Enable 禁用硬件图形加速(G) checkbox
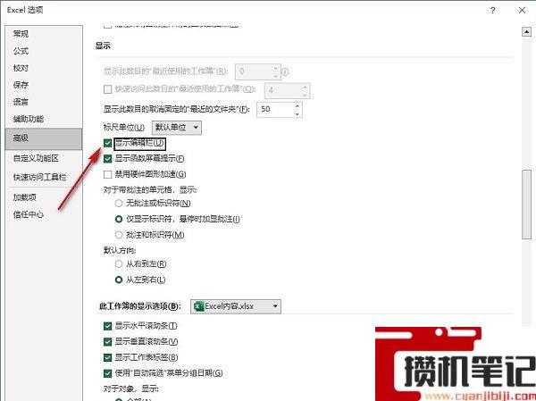Viewport: 536px width, 401px height. (x=108, y=174)
